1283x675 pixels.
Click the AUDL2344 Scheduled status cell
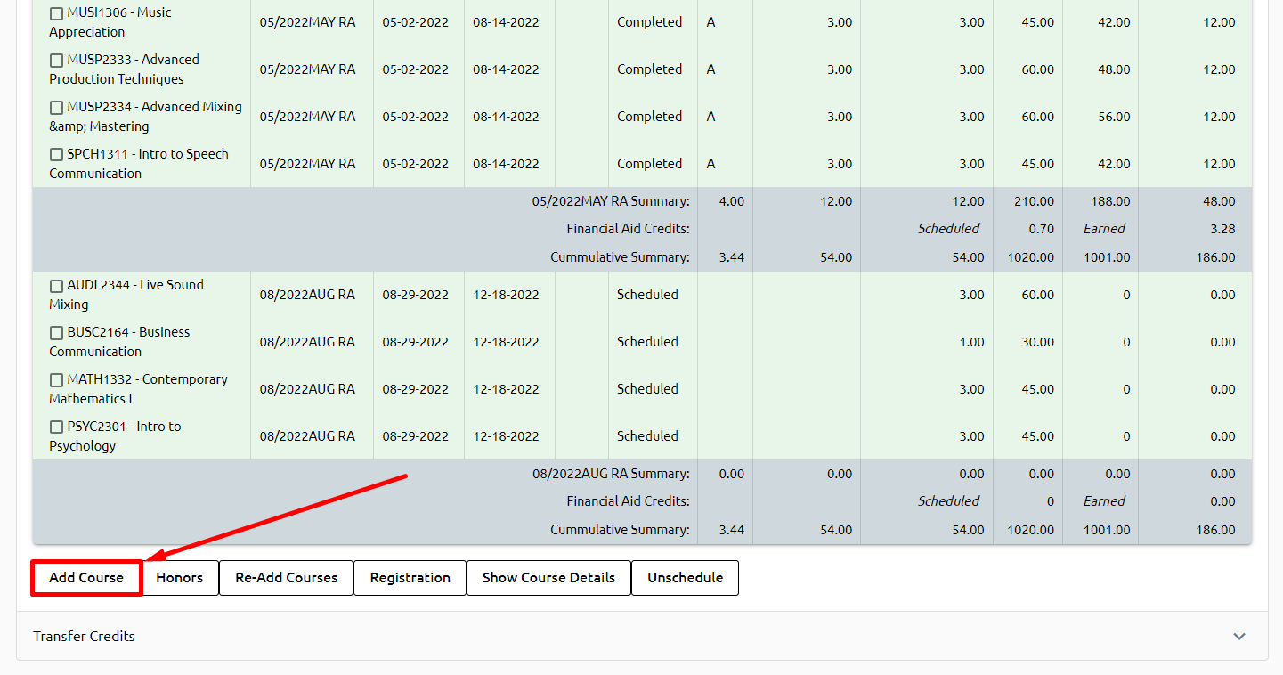[x=647, y=295]
